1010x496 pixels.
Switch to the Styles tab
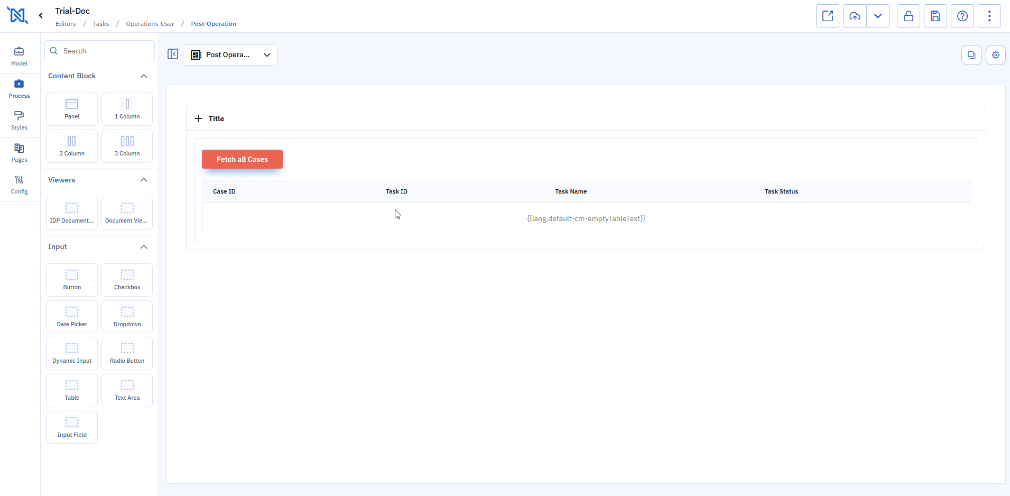(x=19, y=121)
